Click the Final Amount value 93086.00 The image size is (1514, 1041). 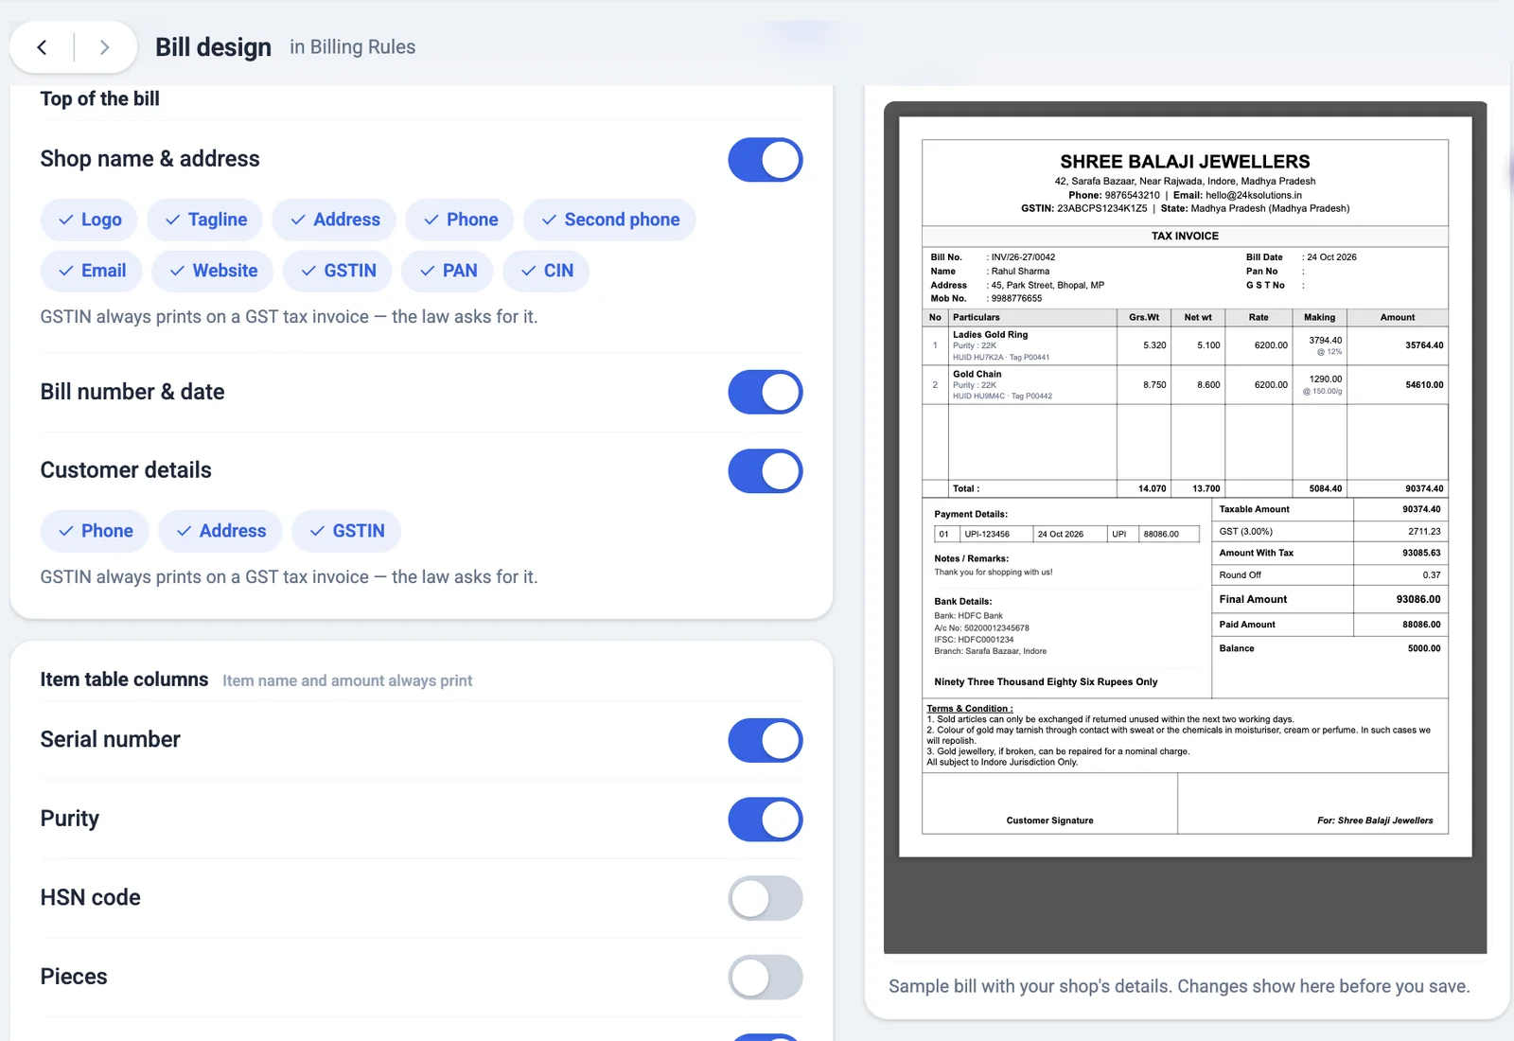click(x=1418, y=599)
